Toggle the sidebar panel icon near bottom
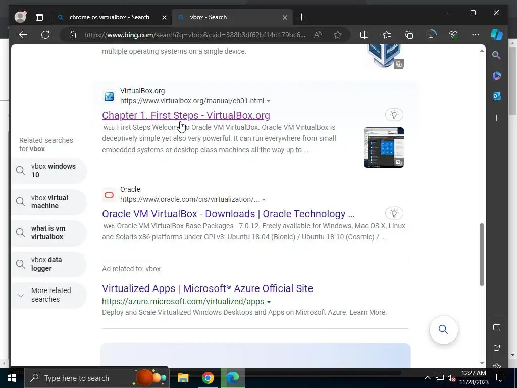 pyautogui.click(x=497, y=327)
